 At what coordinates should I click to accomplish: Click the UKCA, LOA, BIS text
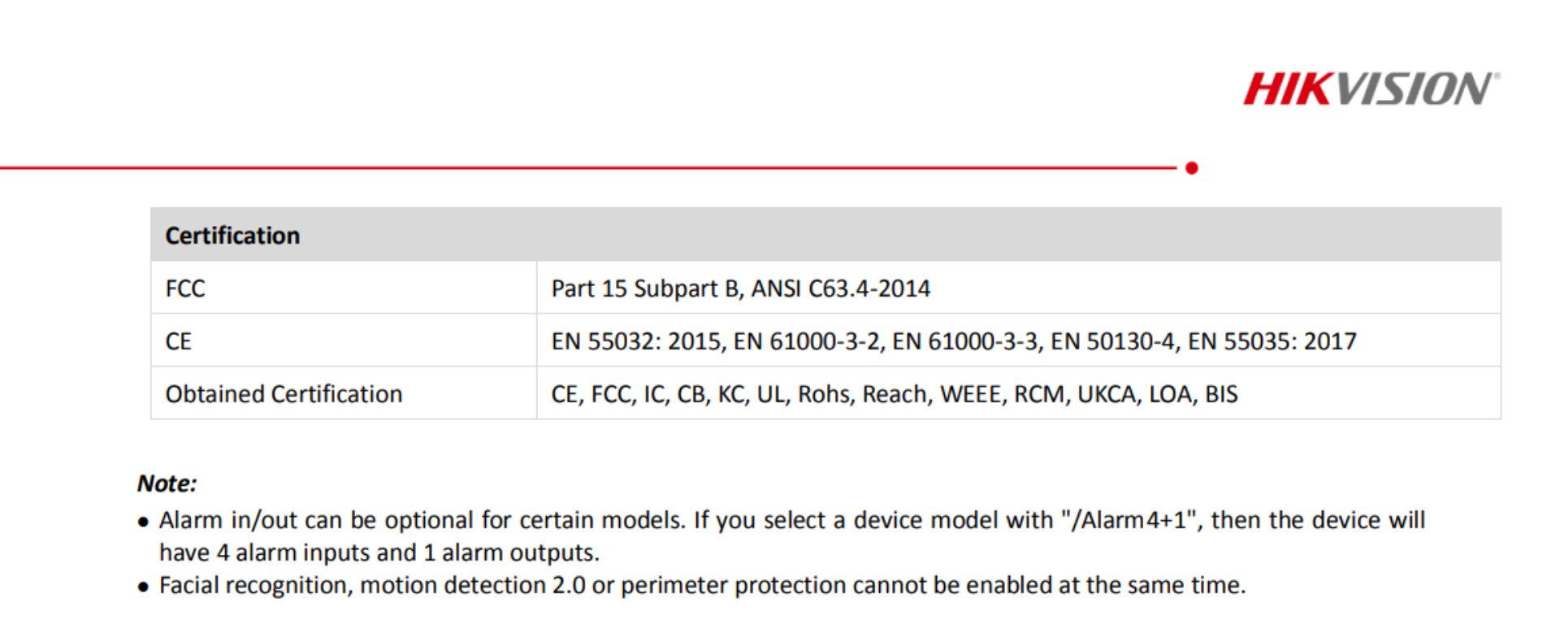[1158, 394]
